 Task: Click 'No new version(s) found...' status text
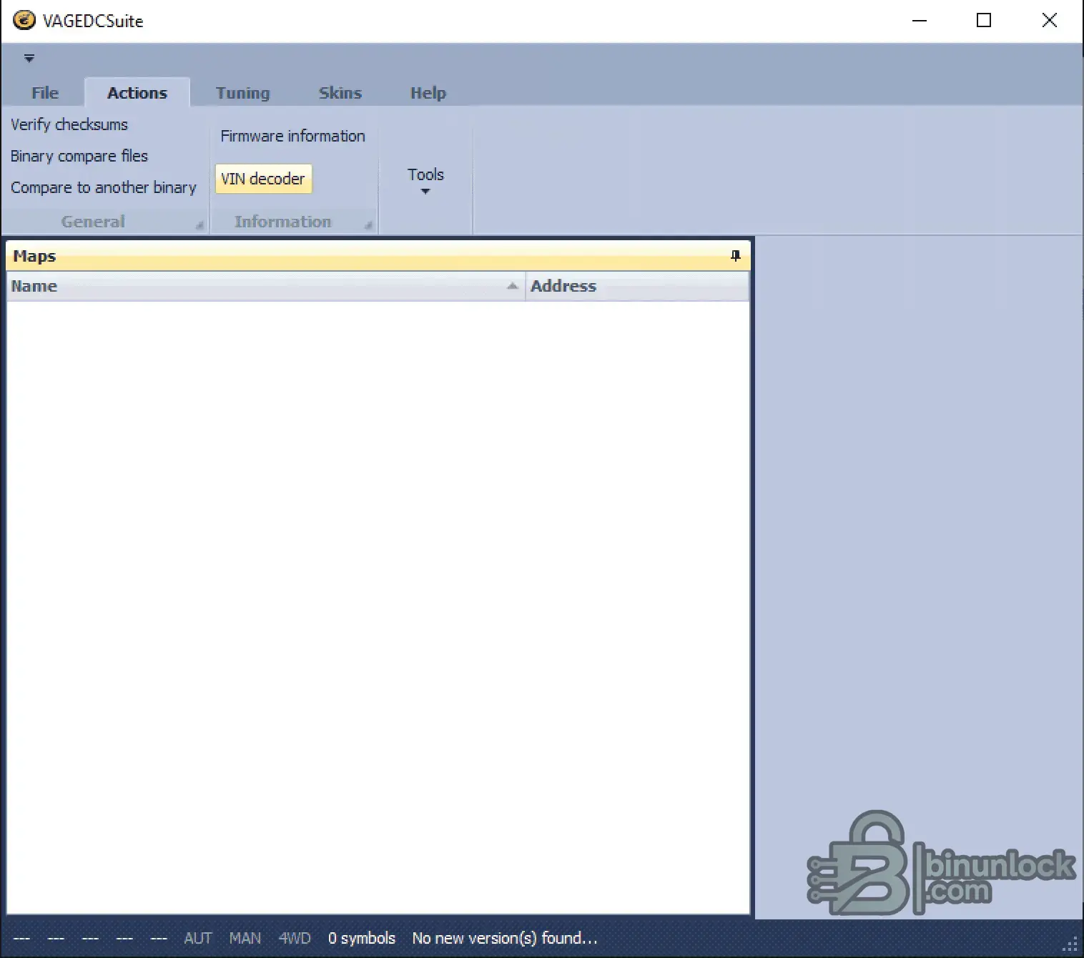click(x=505, y=938)
